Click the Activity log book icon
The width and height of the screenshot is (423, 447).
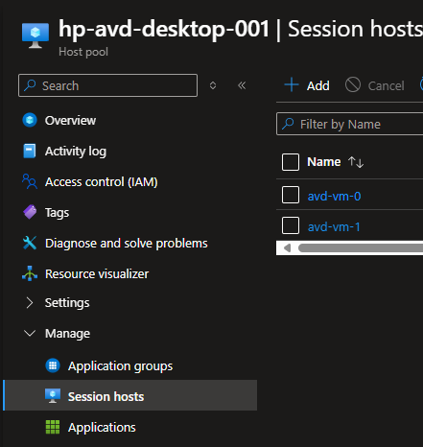(30, 151)
